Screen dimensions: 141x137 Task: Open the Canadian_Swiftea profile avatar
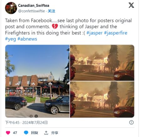[x=11, y=8]
